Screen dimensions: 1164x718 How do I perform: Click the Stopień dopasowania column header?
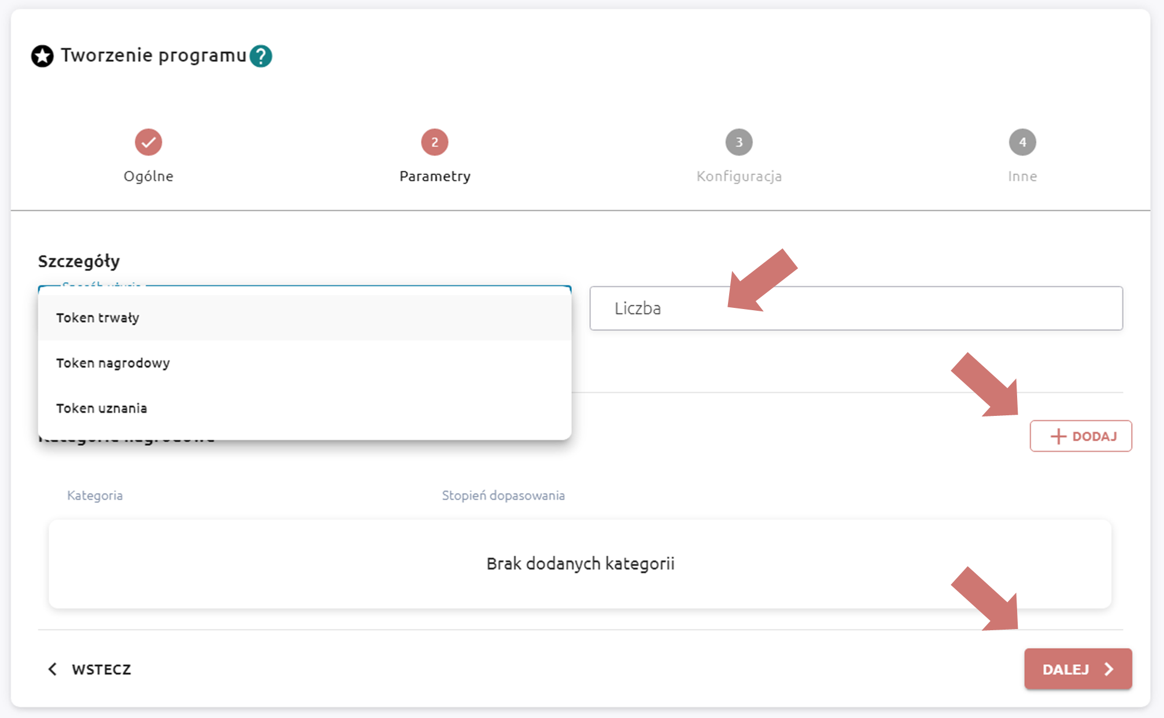tap(503, 496)
